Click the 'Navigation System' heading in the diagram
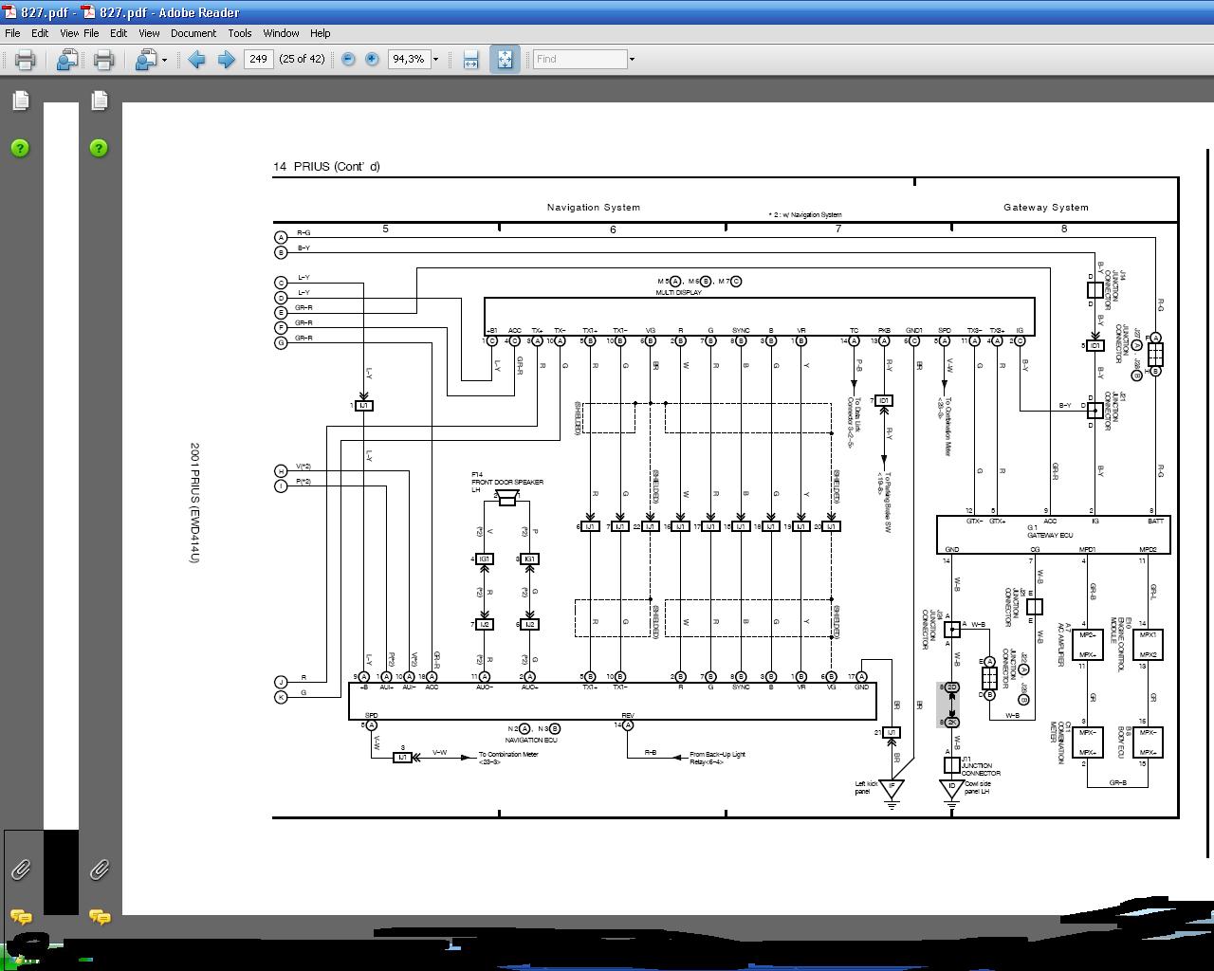Viewport: 1214px width, 971px height. tap(594, 207)
